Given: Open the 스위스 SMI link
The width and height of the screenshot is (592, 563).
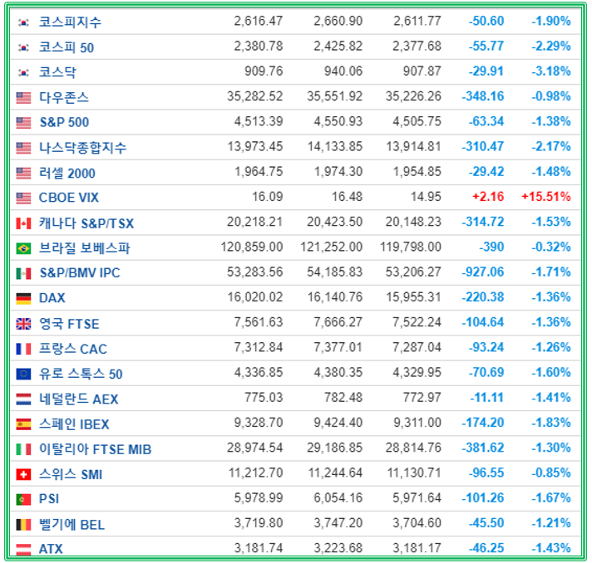Looking at the screenshot, I should coord(71,474).
